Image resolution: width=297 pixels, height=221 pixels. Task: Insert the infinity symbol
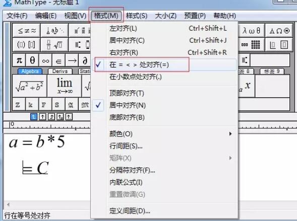45,60
